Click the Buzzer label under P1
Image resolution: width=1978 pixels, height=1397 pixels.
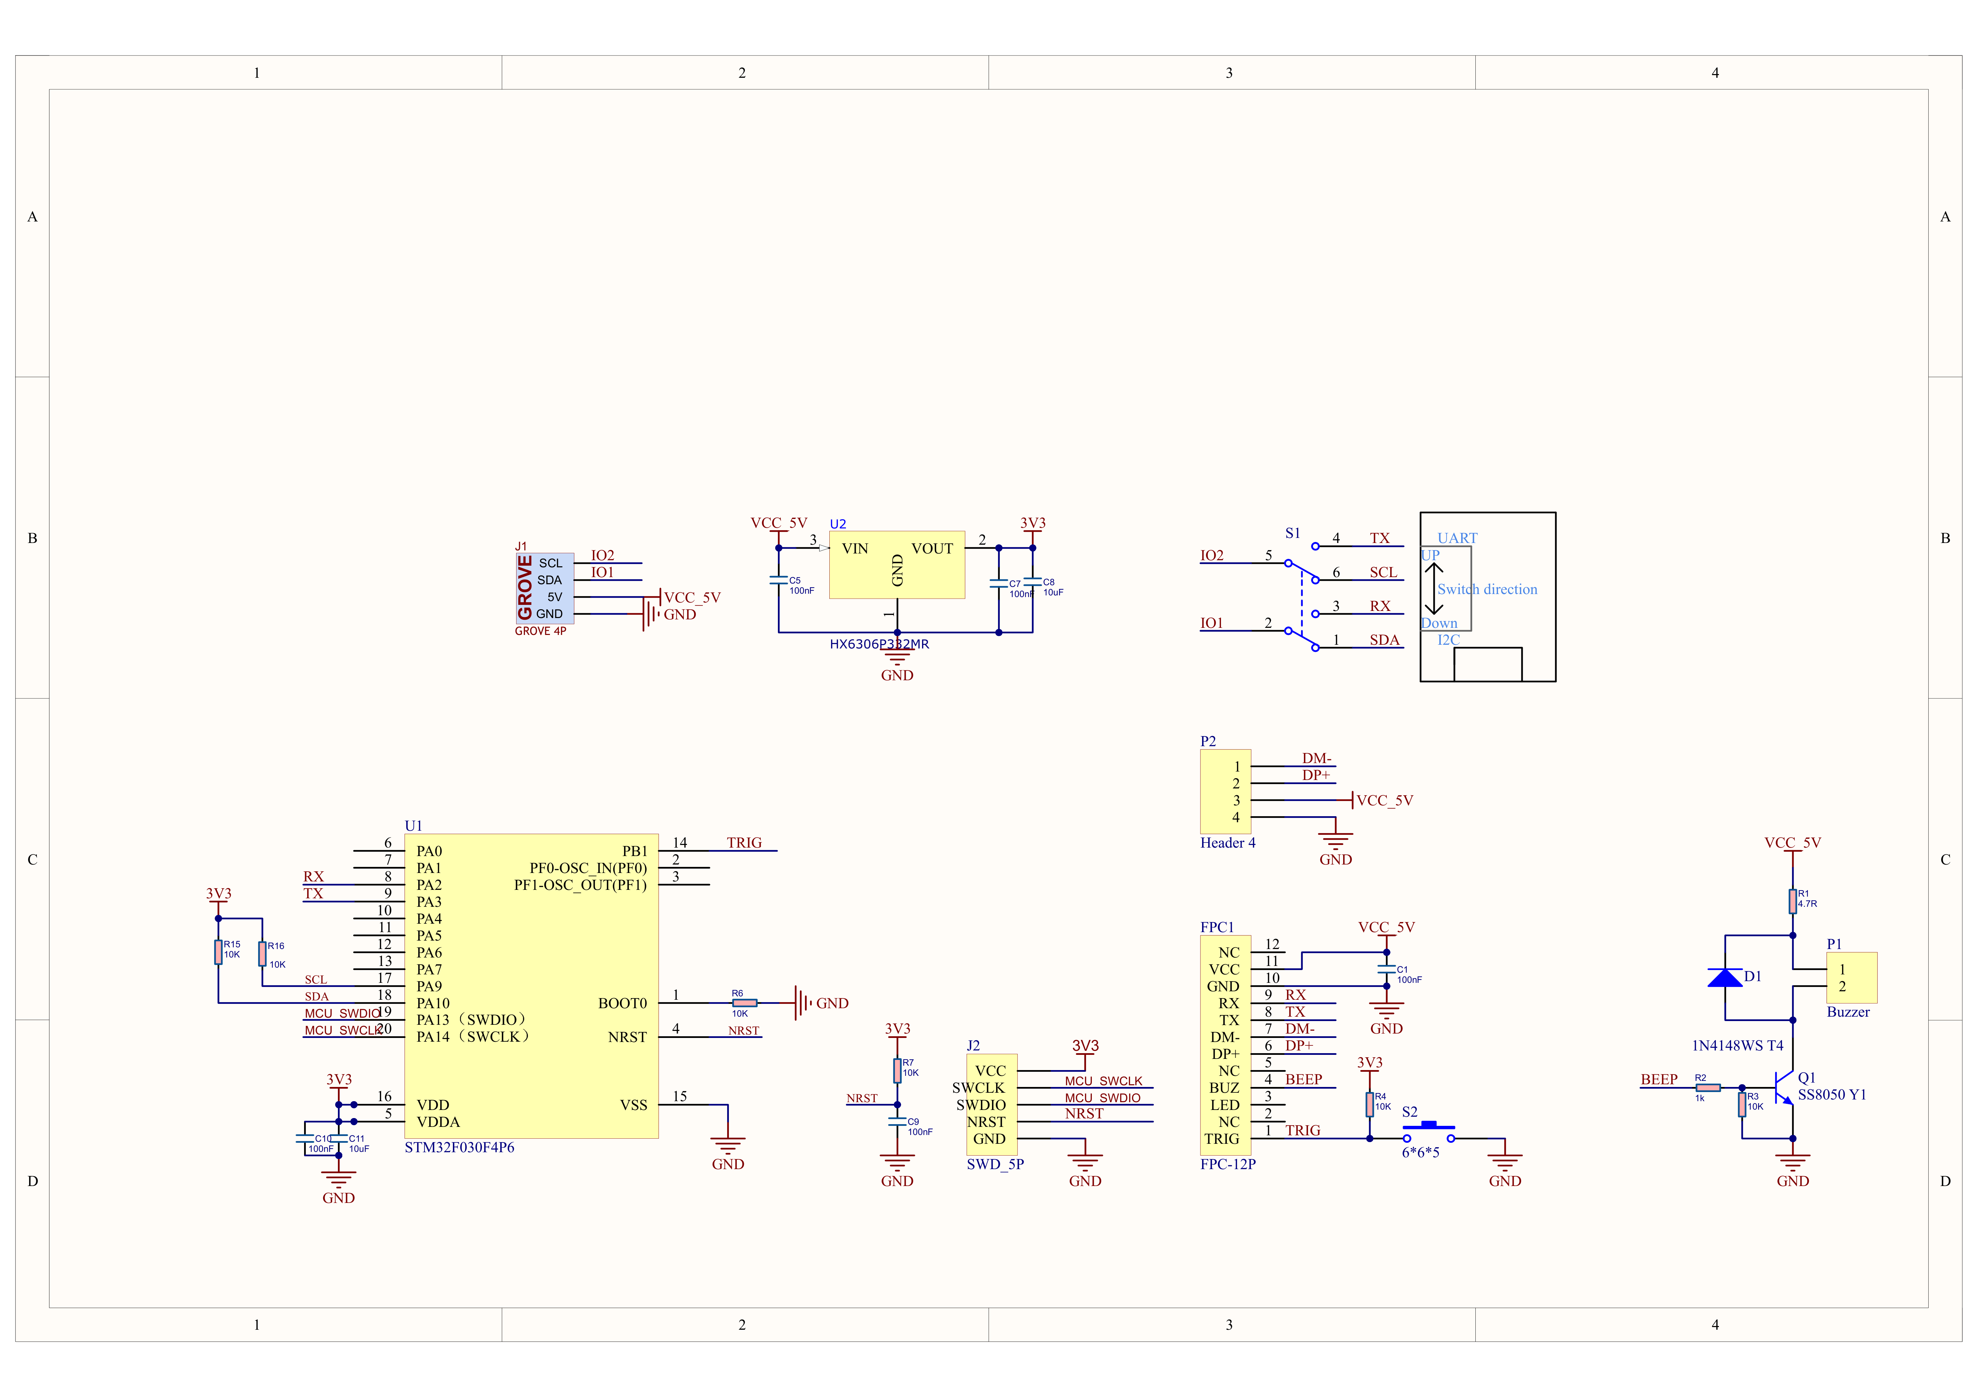click(x=1848, y=1012)
